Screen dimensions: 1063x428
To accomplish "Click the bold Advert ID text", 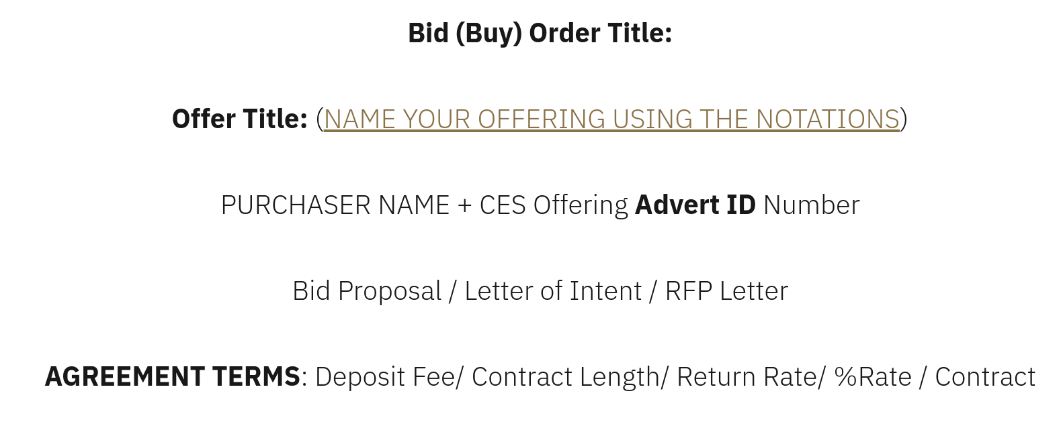I will click(695, 205).
